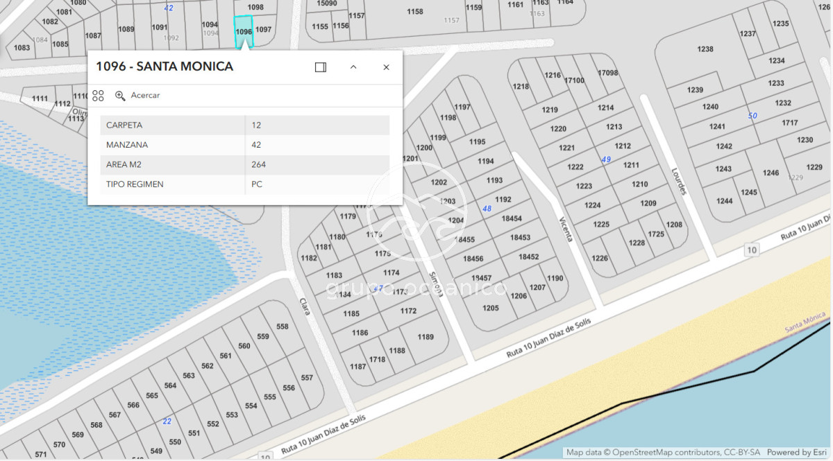Select parcel 1189 on the map
The image size is (833, 461).
426,338
